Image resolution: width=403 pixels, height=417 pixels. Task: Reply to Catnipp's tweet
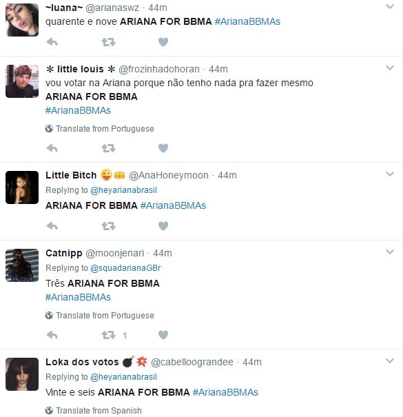pos(52,335)
